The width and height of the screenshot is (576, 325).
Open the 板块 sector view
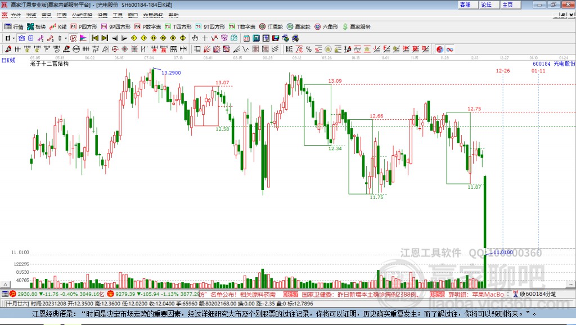point(37,27)
